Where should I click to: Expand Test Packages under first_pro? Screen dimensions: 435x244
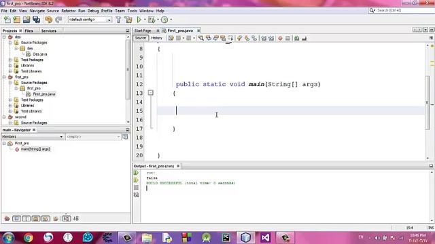tap(10, 100)
